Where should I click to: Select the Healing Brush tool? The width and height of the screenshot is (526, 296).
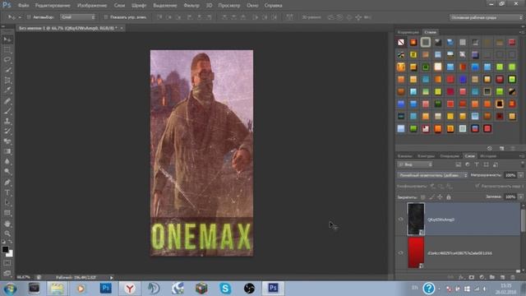pyautogui.click(x=7, y=100)
